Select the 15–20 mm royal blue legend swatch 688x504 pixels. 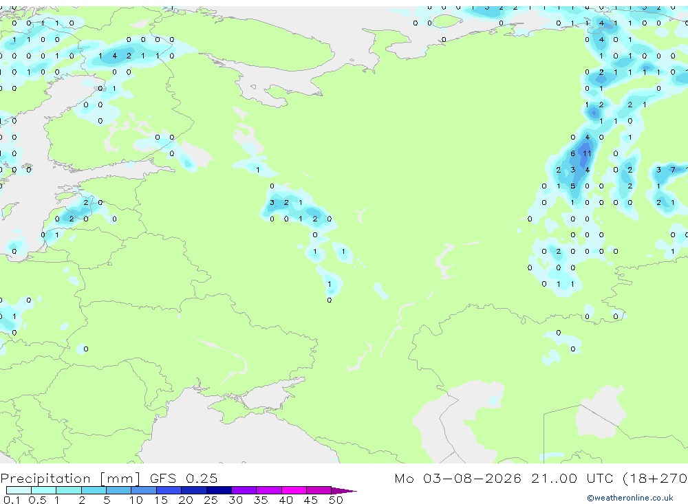pyautogui.click(x=169, y=490)
